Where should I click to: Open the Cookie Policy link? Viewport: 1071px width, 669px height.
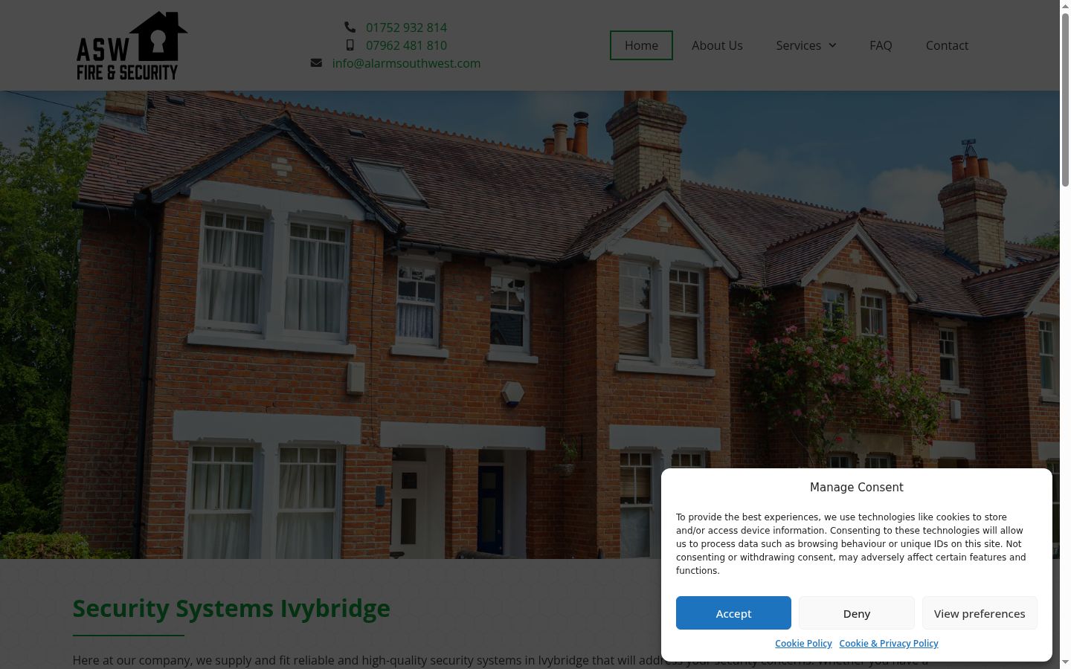point(803,644)
